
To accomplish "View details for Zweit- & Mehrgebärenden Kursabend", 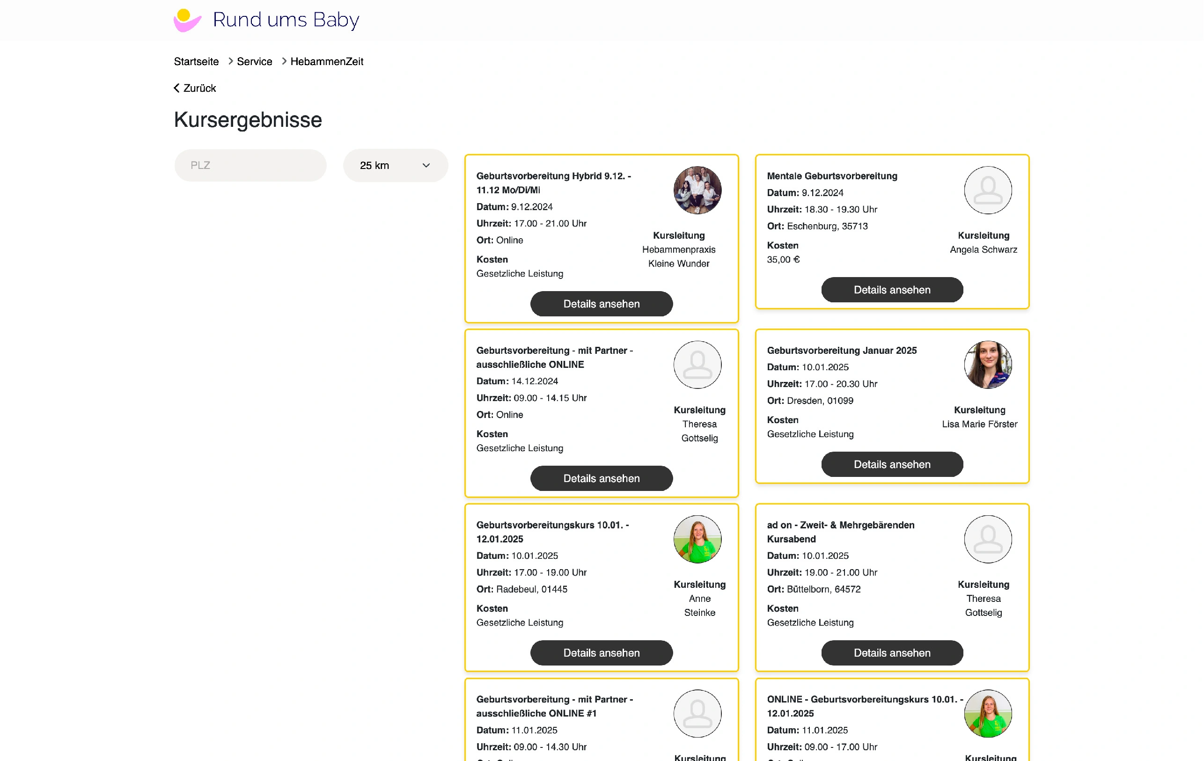I will point(892,653).
